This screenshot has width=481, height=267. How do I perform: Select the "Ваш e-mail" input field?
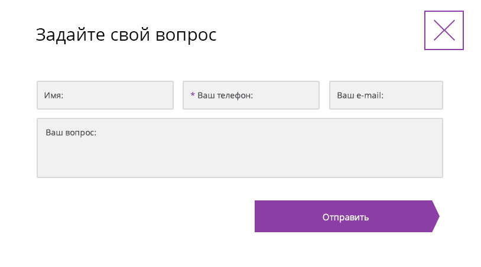(x=386, y=95)
